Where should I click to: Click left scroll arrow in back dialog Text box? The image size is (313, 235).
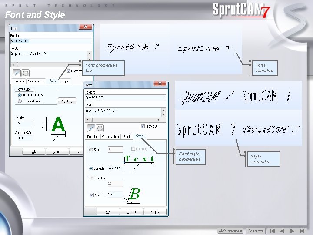[13, 64]
